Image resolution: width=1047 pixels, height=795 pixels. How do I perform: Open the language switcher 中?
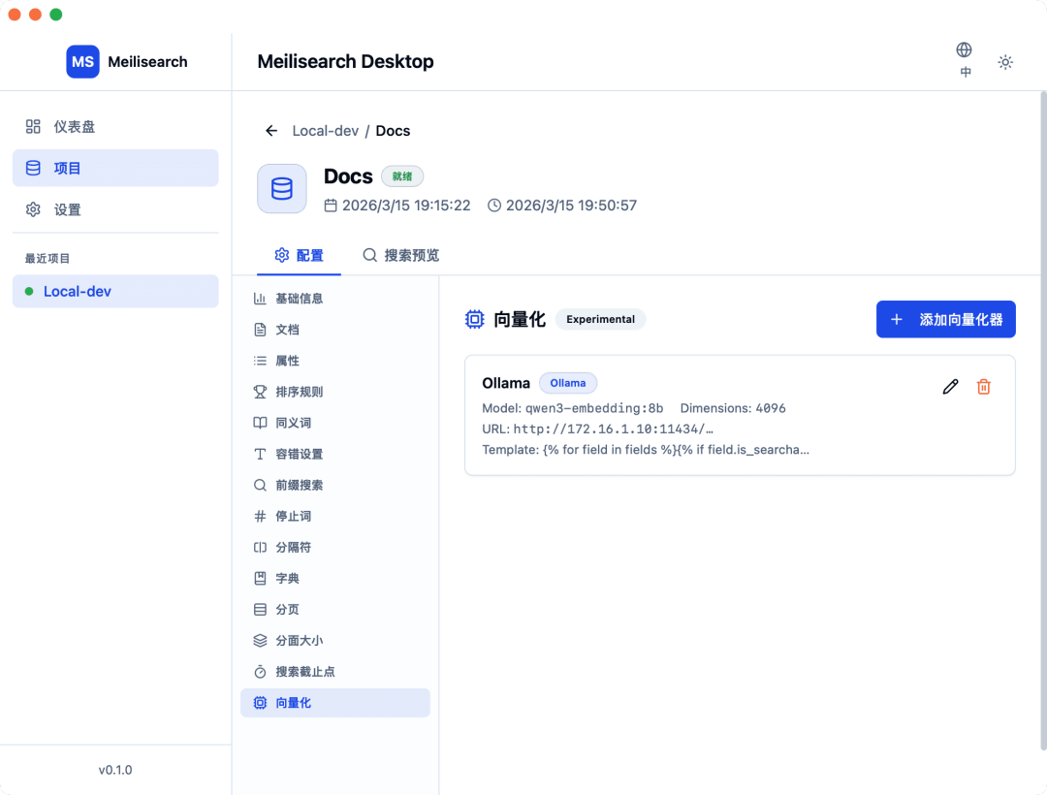(x=965, y=62)
